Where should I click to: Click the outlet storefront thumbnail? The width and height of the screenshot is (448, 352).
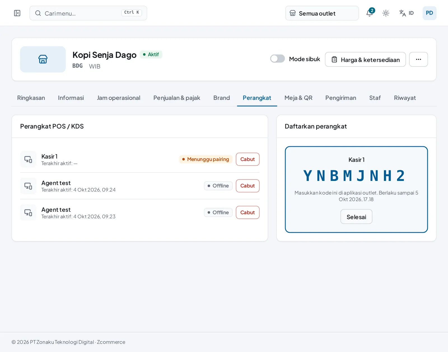[43, 59]
